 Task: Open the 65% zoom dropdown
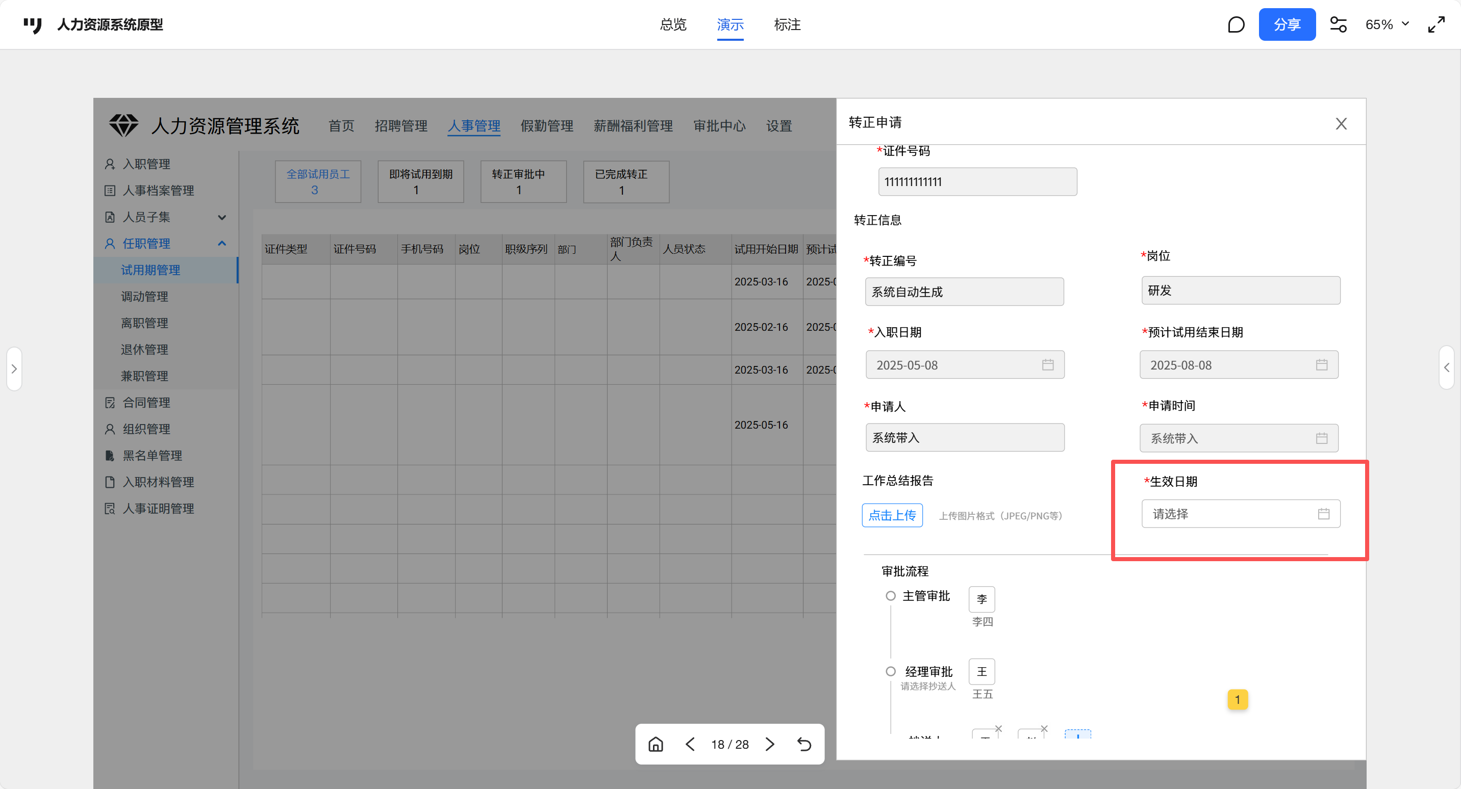1387,24
